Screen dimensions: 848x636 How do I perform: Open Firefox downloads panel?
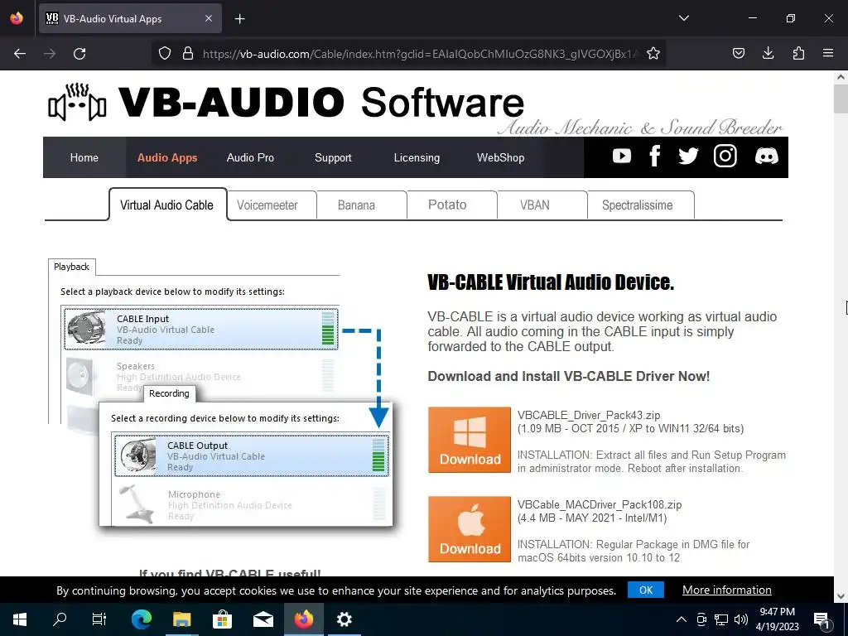pyautogui.click(x=768, y=54)
